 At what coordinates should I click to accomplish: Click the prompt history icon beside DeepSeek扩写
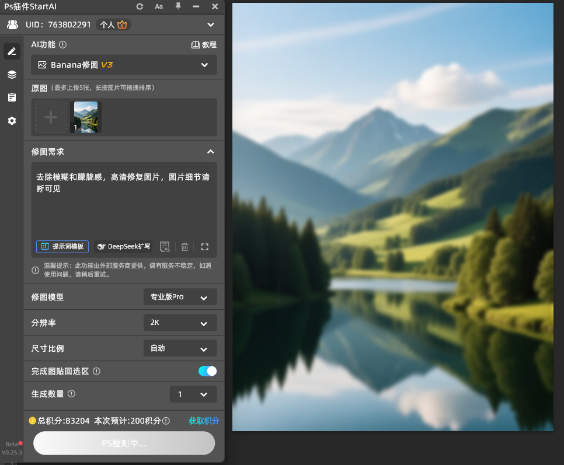[x=165, y=247]
